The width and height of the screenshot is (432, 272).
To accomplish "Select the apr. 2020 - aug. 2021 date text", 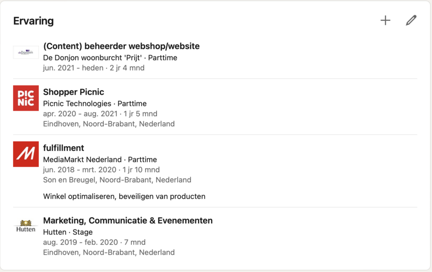I will (x=81, y=114).
